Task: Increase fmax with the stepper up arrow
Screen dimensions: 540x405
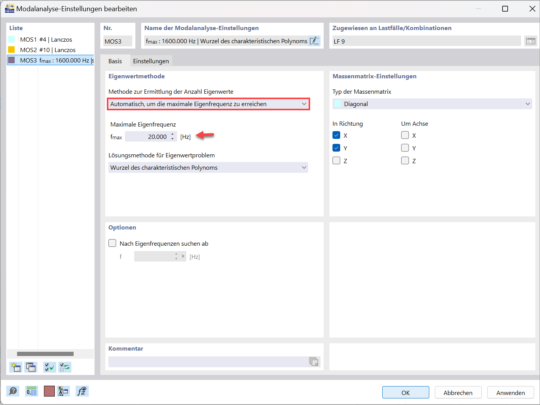Action: pyautogui.click(x=172, y=134)
